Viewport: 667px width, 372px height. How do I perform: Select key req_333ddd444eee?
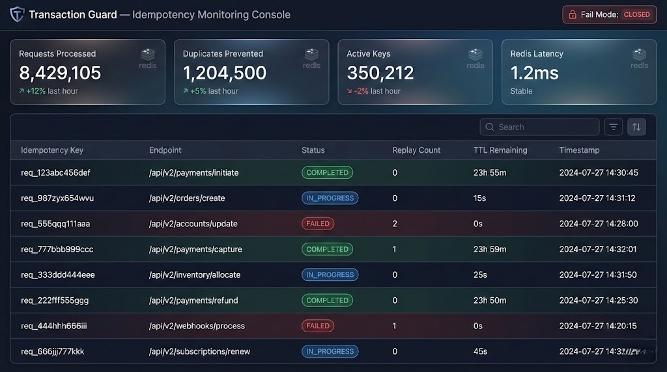click(x=58, y=274)
